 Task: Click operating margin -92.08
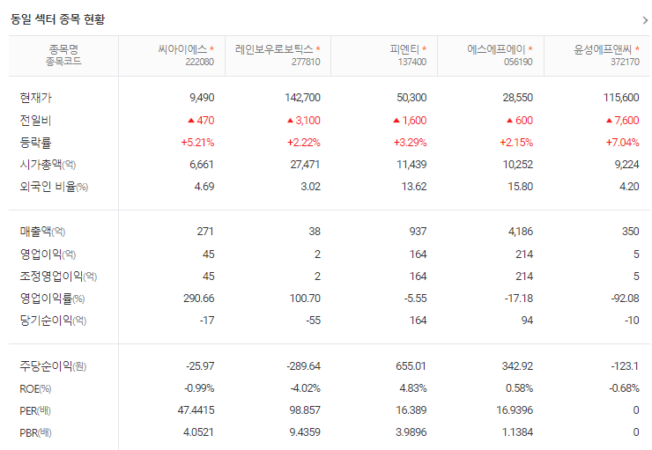tap(625, 299)
